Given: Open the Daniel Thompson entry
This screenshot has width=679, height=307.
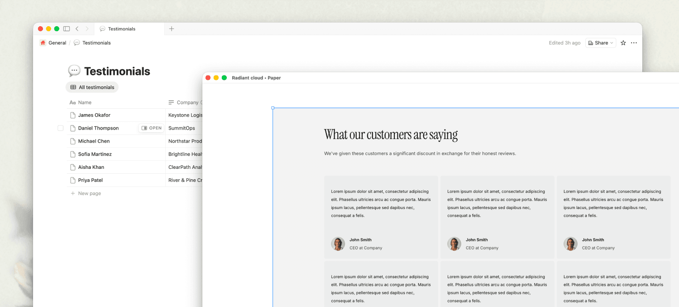Looking at the screenshot, I should 98,128.
